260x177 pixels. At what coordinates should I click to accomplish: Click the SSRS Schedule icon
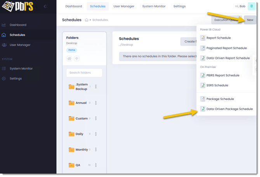pyautogui.click(x=203, y=85)
